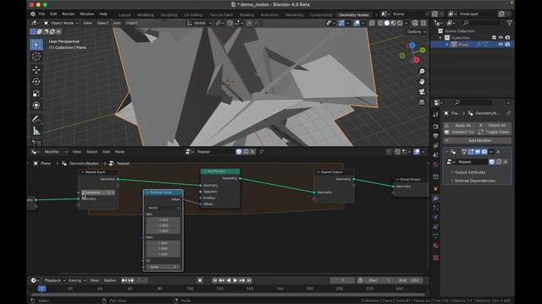The height and width of the screenshot is (304, 542).
Task: Open the Output properties tab
Action: point(436,136)
